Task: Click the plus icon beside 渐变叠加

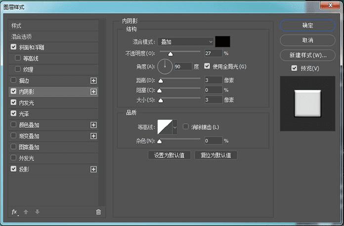Action: coord(93,136)
